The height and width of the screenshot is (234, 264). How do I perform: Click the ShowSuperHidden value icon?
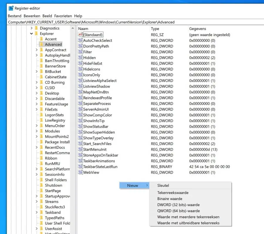click(x=80, y=132)
